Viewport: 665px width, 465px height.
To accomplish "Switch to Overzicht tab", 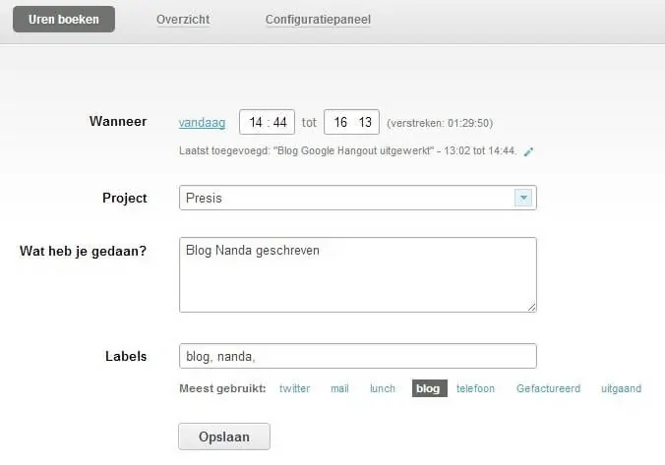I will tap(183, 20).
